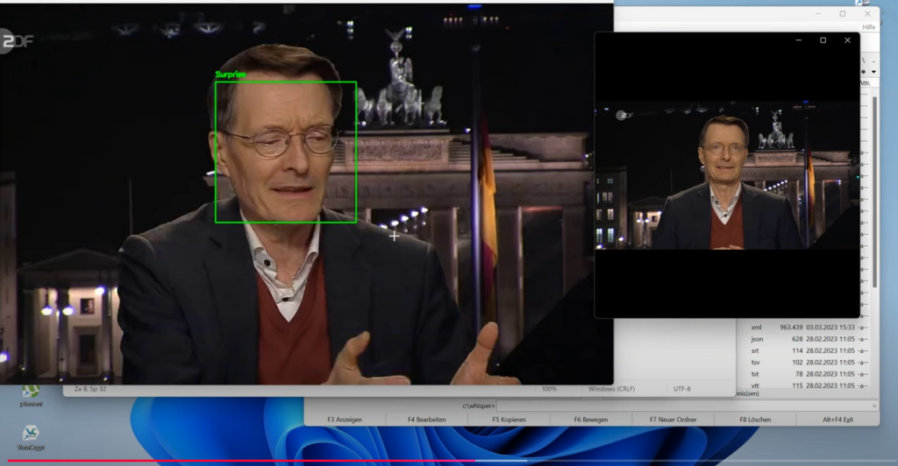898x466 pixels.
Task: Click the Attr. column header in file manager
Action: coord(866,83)
